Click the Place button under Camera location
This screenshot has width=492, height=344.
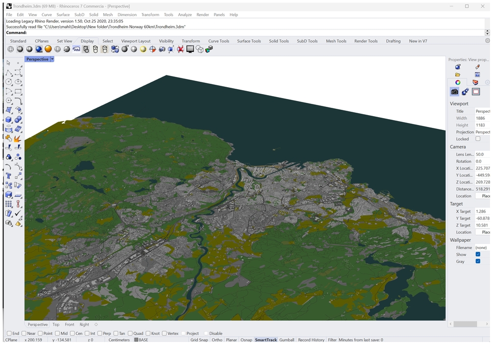pos(485,196)
